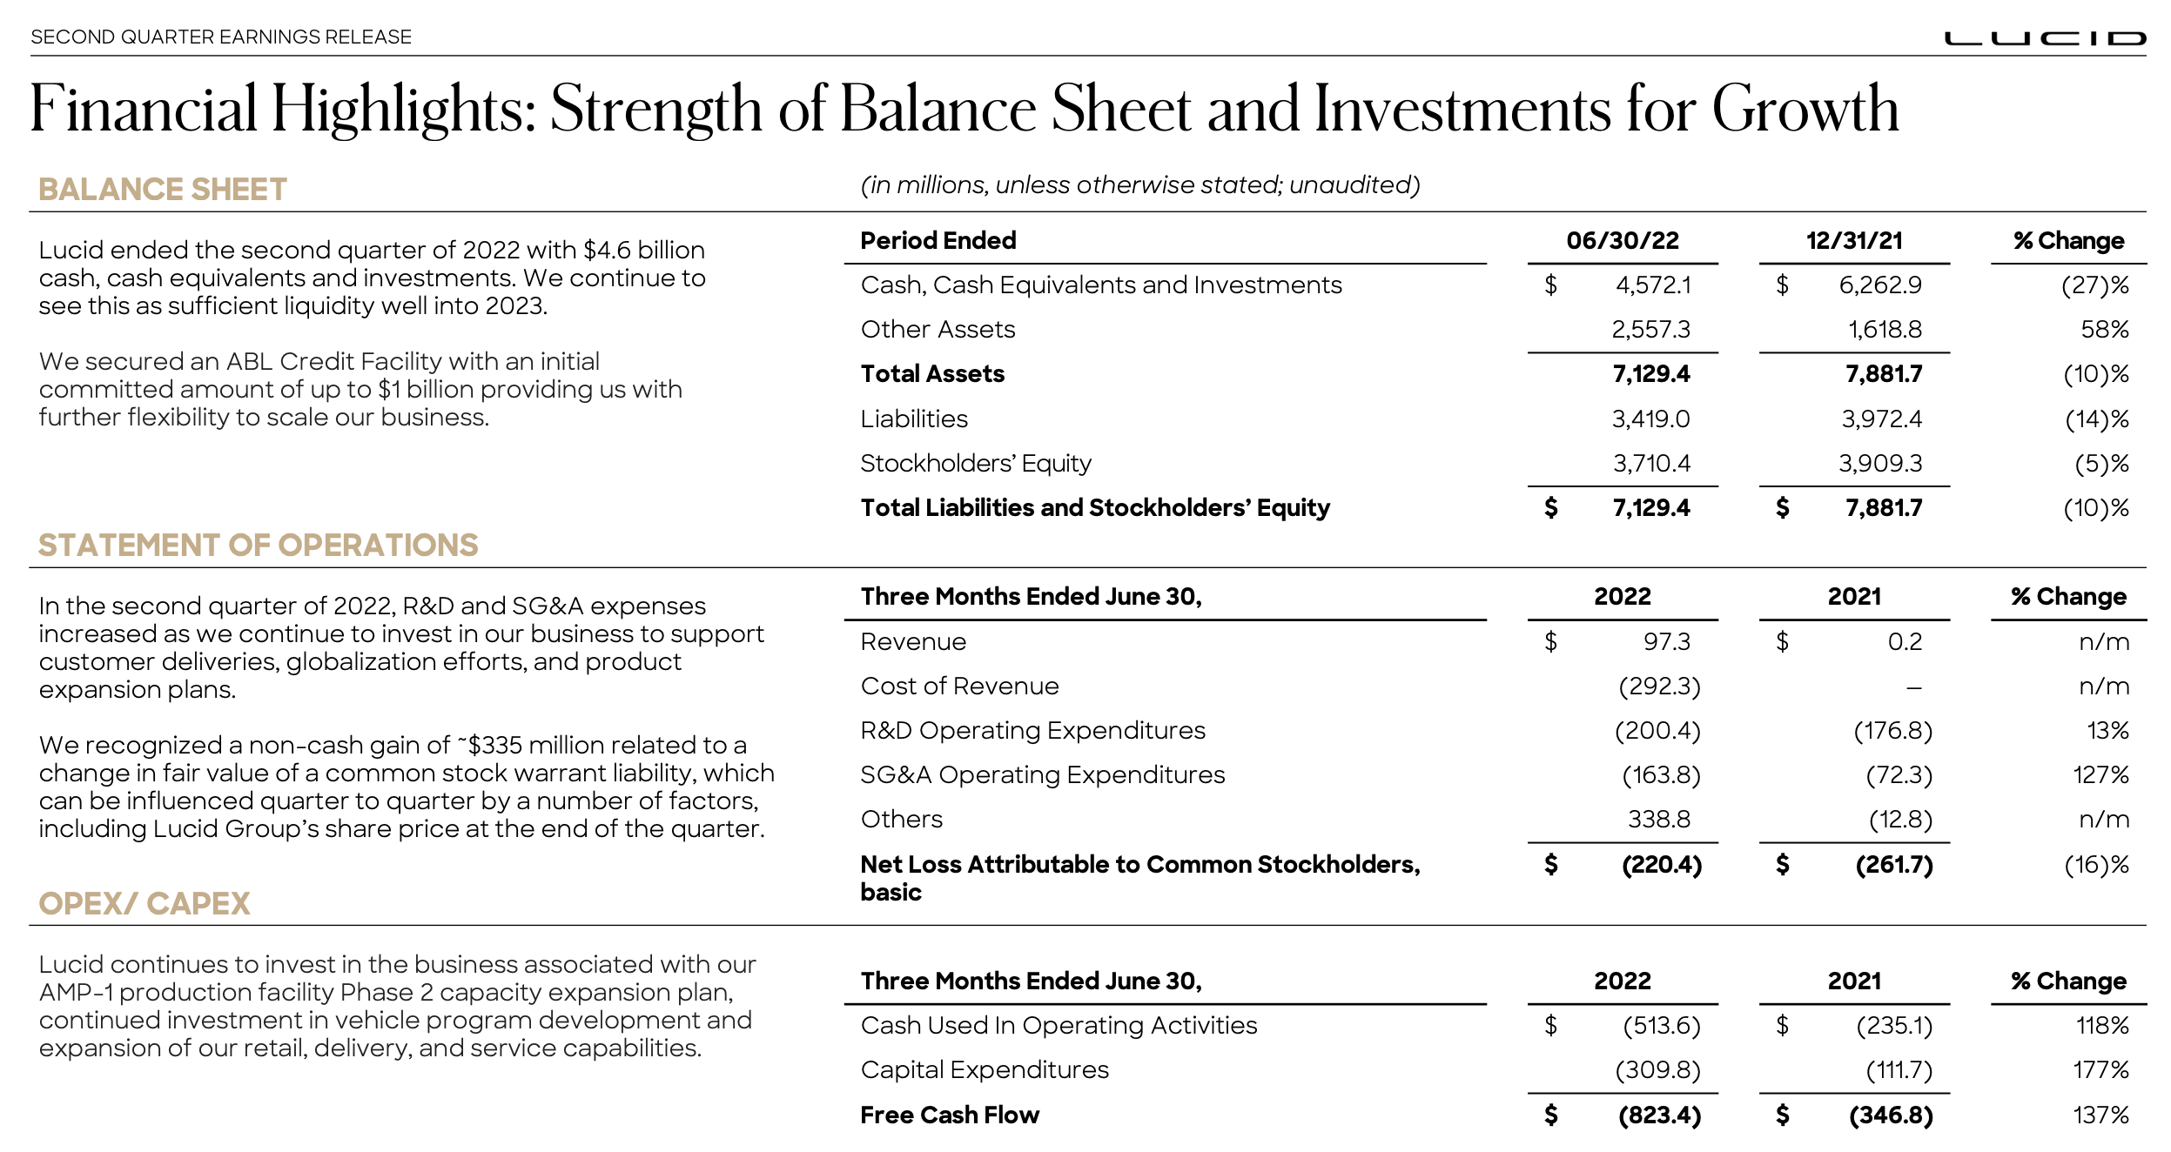
Task: Select the OPEX/ CAPEX heading
Action: [x=145, y=903]
